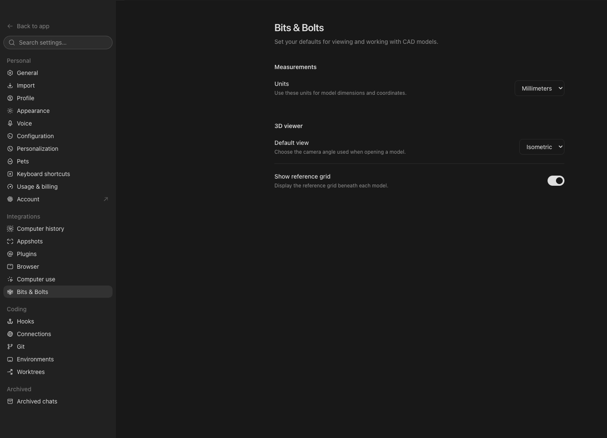Click the Usage & billing icon
The height and width of the screenshot is (438, 607).
[10, 187]
